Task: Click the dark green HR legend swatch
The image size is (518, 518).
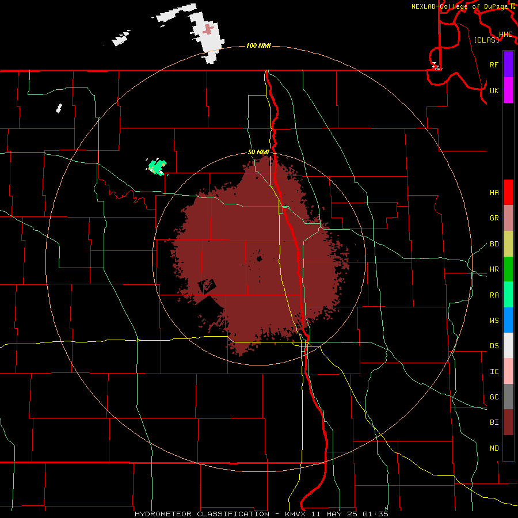Action: click(x=508, y=269)
